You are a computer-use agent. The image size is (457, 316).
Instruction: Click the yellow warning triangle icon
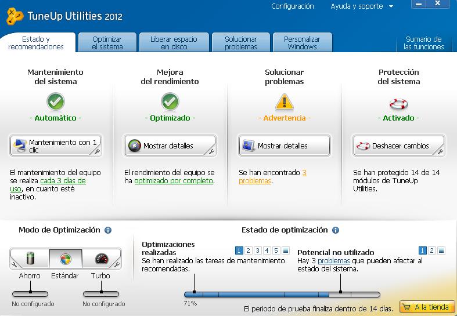click(x=284, y=101)
